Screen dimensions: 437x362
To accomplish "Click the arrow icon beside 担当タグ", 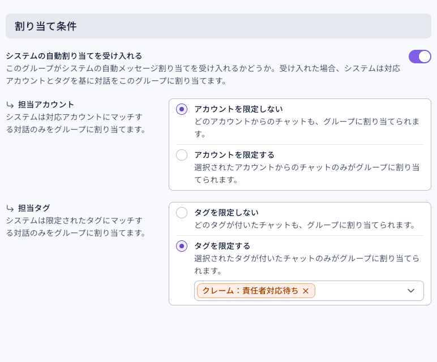I will 10,208.
